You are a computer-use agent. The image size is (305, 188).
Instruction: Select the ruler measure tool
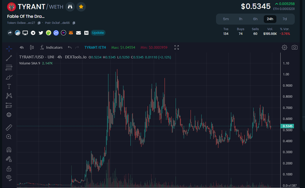(x=9, y=128)
